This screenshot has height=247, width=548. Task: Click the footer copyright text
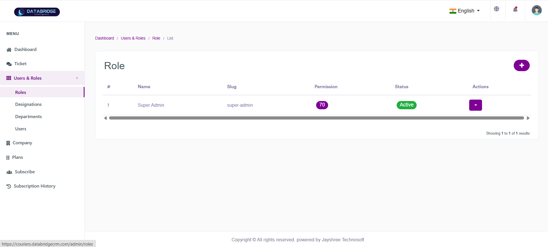298,240
